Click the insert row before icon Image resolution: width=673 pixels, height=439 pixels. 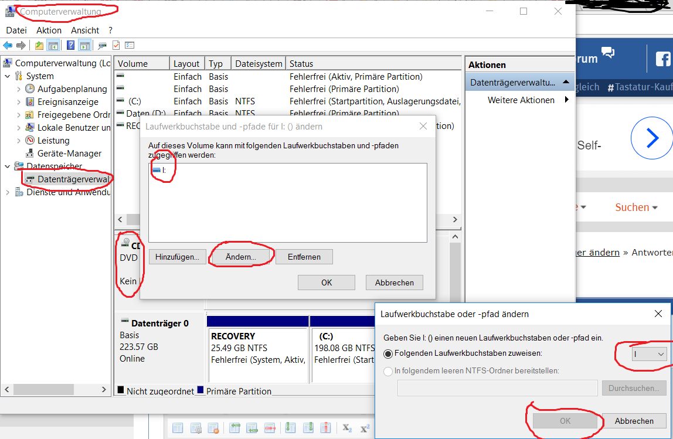(234, 428)
